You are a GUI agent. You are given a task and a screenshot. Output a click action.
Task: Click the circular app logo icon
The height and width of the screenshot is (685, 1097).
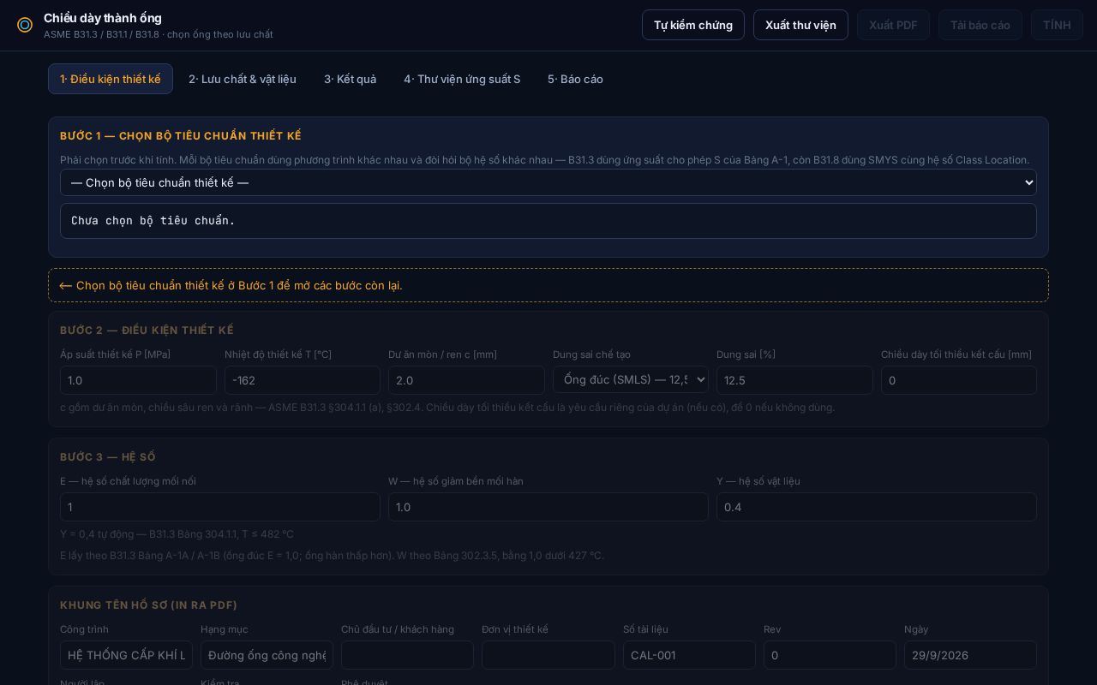[x=25, y=25]
